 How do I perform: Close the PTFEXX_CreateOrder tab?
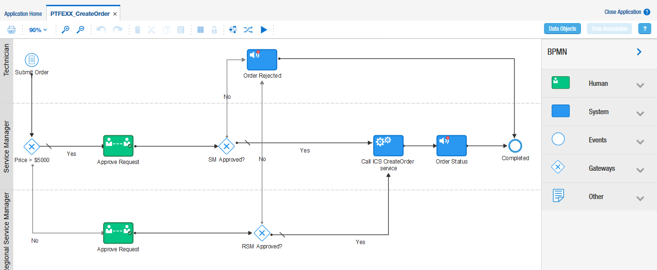tap(115, 14)
